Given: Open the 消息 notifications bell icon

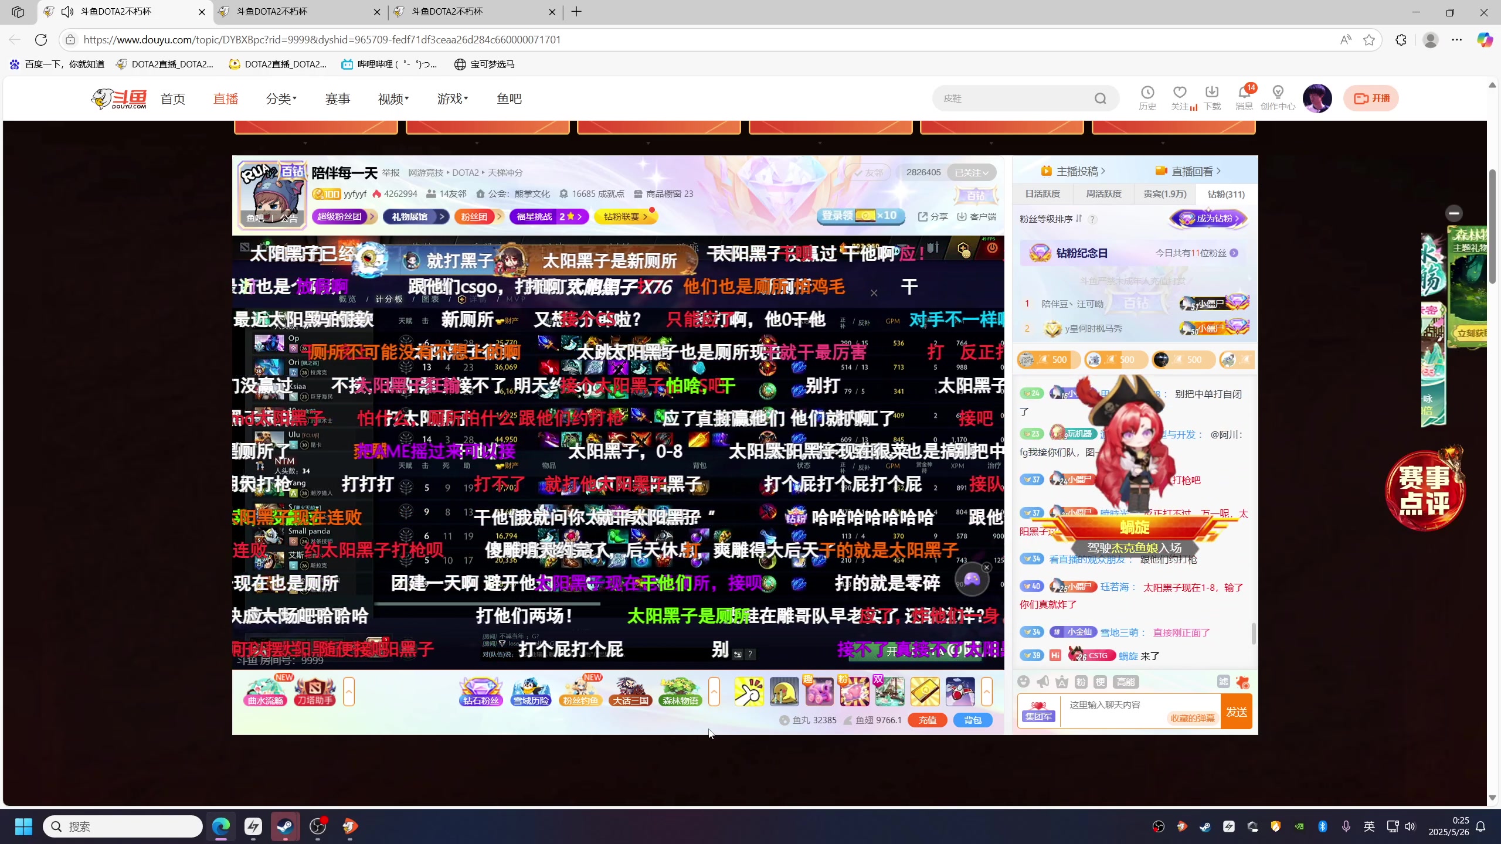Looking at the screenshot, I should click(1244, 98).
